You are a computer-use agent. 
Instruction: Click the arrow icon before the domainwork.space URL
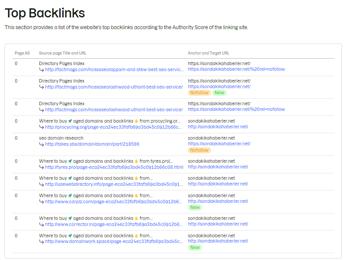point(41,241)
